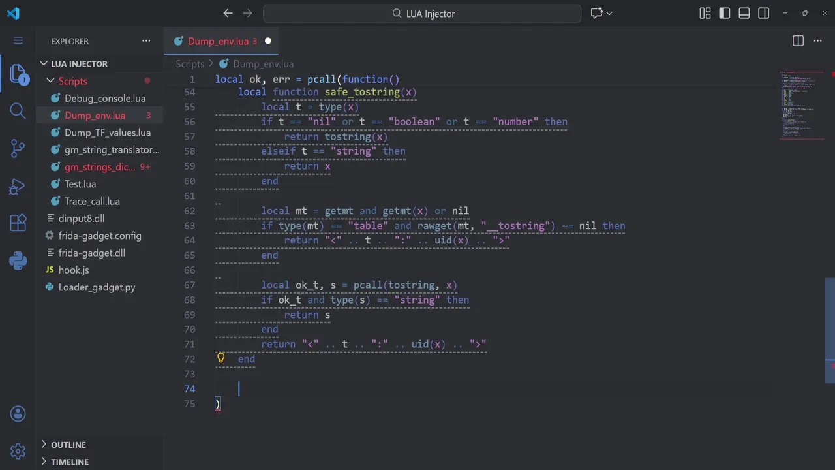Toggle the secondary side bar layout button
Image resolution: width=835 pixels, height=470 pixels.
tap(764, 13)
